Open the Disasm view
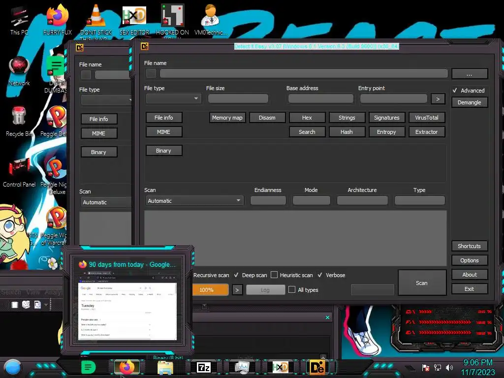 pyautogui.click(x=267, y=118)
